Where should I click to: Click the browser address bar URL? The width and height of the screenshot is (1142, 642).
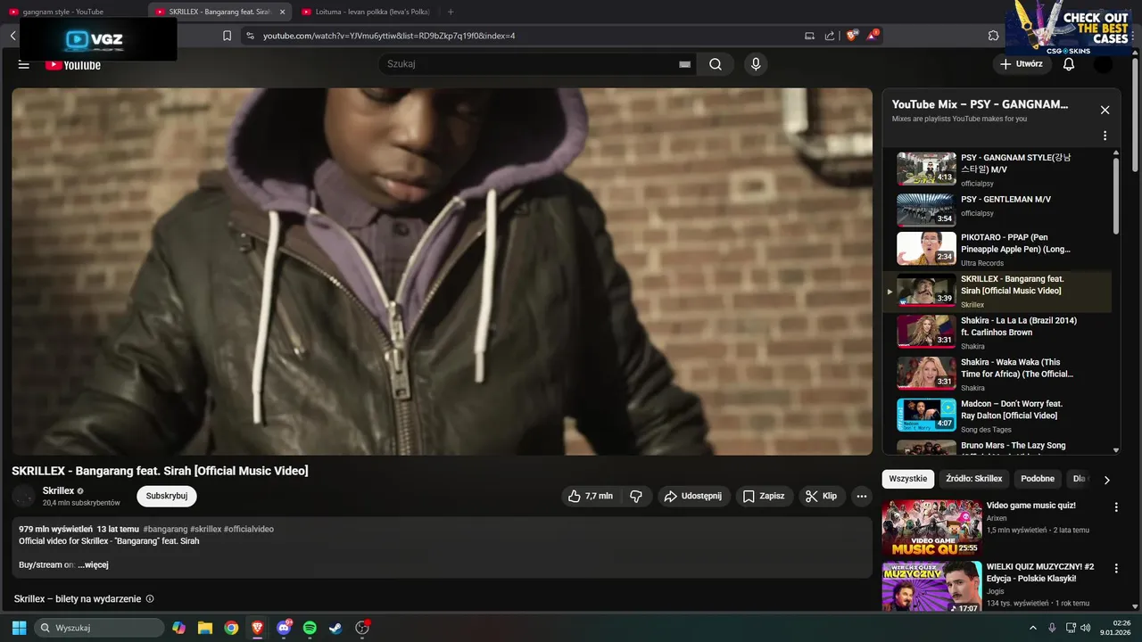point(389,36)
